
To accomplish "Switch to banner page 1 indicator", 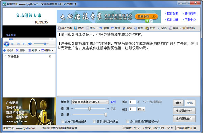I will [x=147, y=21].
